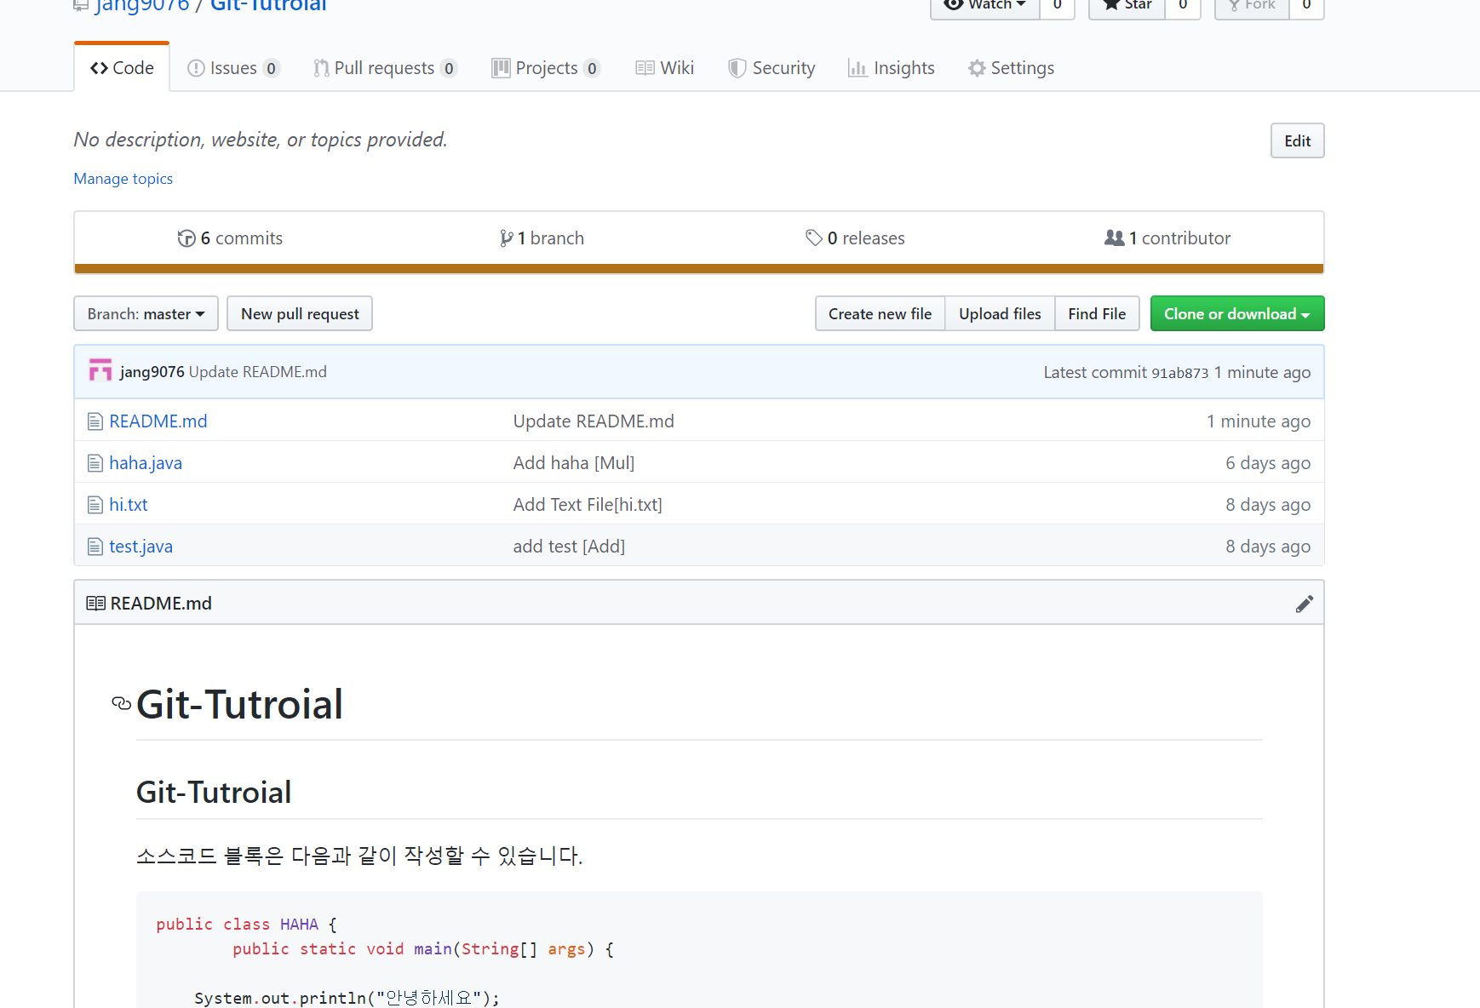Click the Projects board icon

point(501,68)
